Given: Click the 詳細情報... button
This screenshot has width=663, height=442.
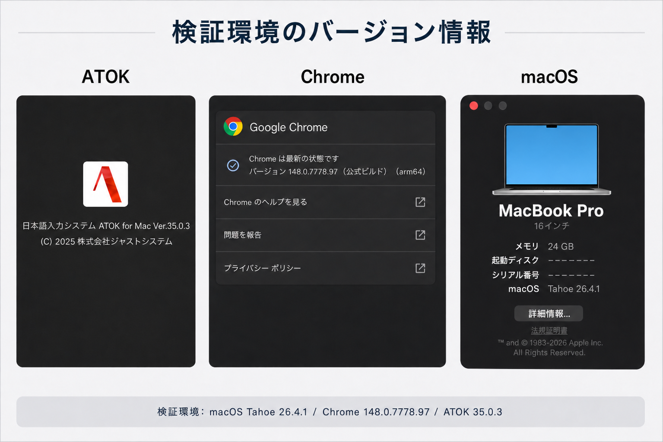Looking at the screenshot, I should (549, 314).
